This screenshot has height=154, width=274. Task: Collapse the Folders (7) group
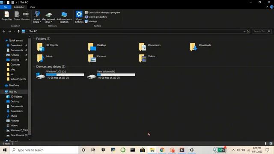(x=34, y=38)
